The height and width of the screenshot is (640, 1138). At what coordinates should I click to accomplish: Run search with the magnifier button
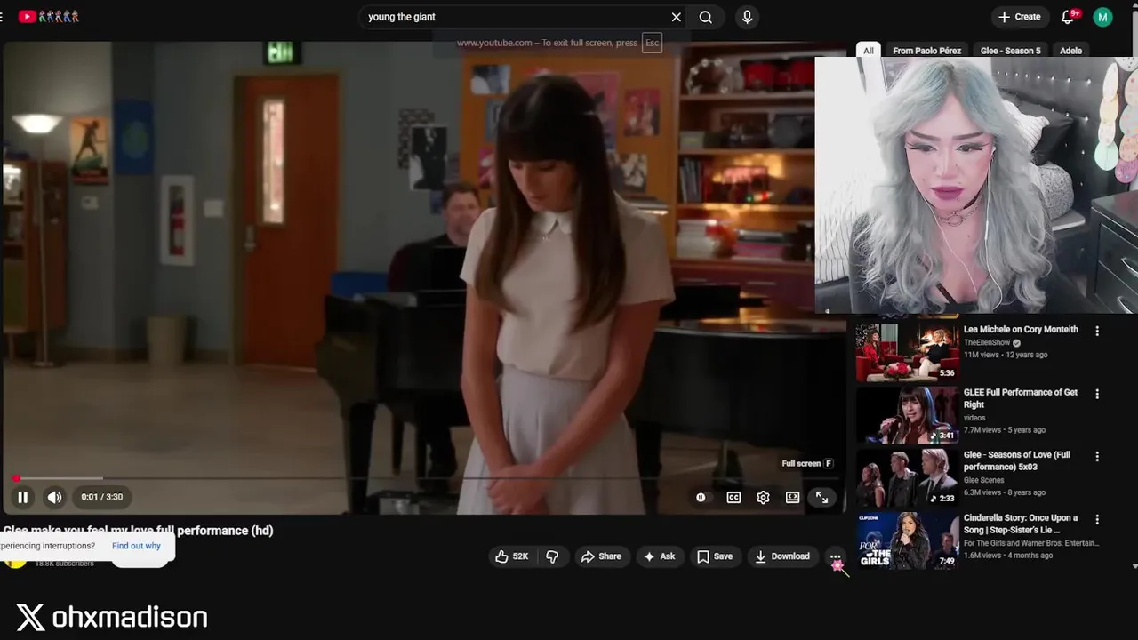point(706,17)
